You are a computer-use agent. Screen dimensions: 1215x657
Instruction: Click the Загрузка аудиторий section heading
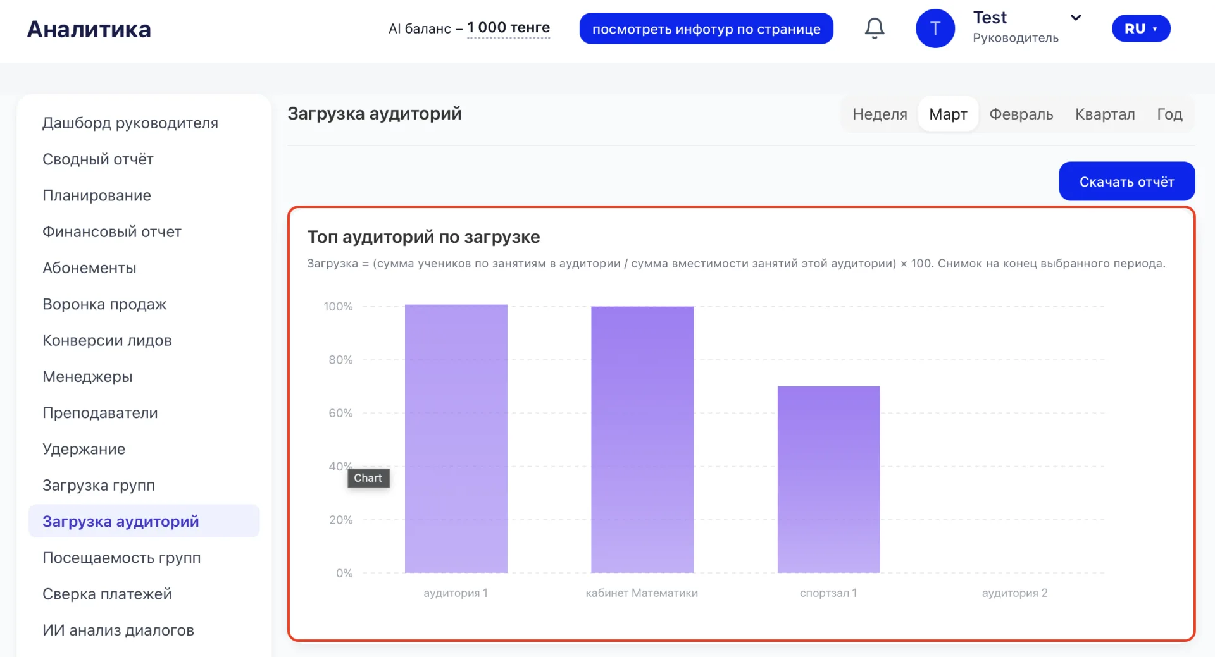pos(375,114)
